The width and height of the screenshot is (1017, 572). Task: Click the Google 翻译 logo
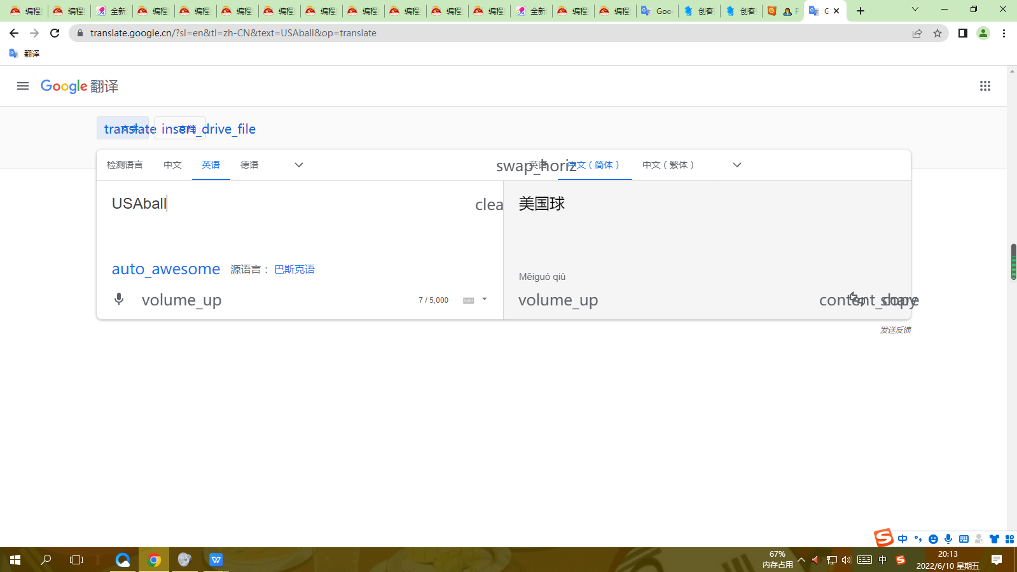pos(80,86)
